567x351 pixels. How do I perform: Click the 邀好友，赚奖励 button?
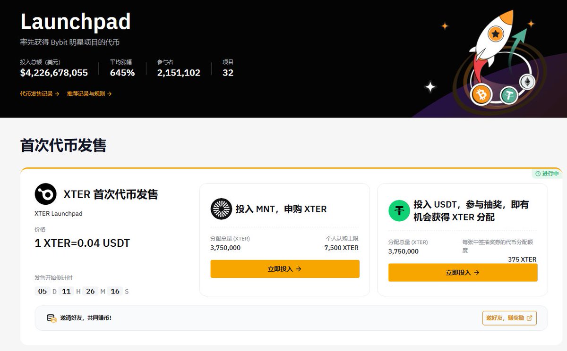tap(509, 318)
